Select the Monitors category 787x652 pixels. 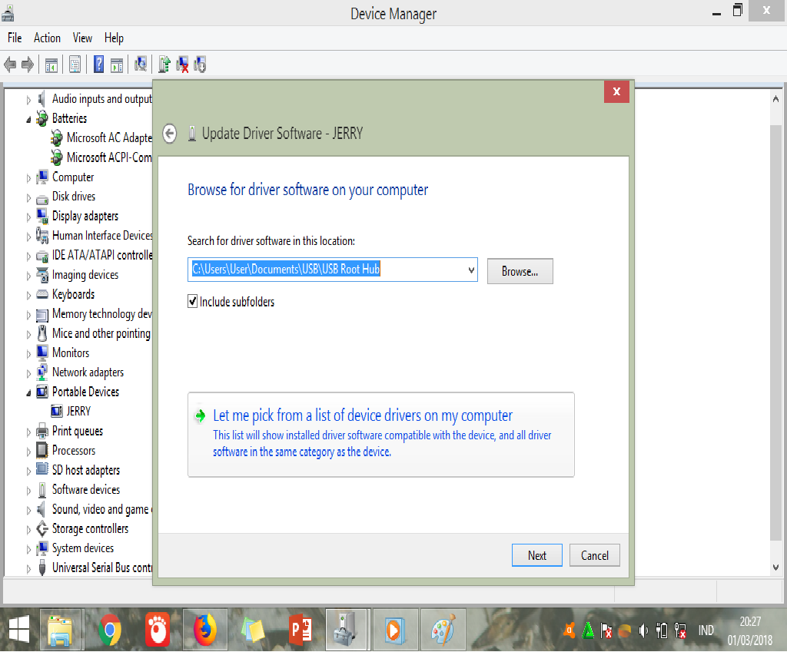click(71, 353)
